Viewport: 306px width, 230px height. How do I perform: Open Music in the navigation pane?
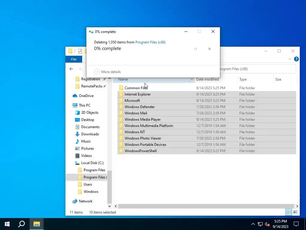(x=86, y=141)
